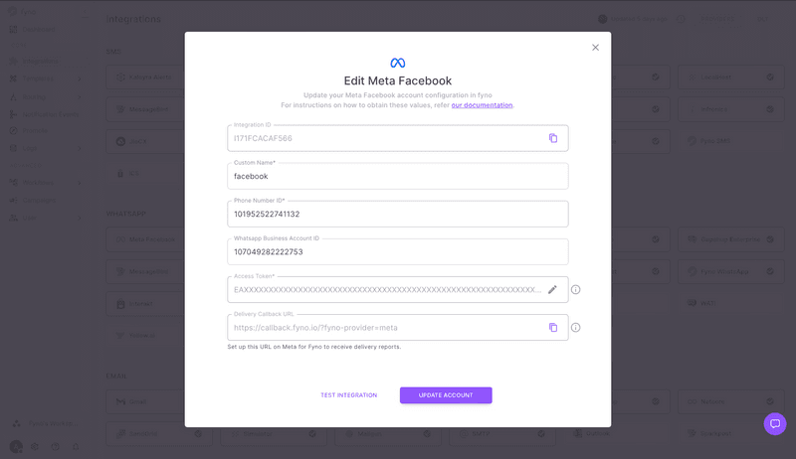Click the masked Access Token field
796x459 pixels.
click(x=388, y=289)
